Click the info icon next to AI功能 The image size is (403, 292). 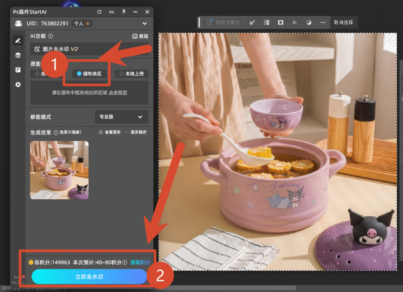point(51,36)
